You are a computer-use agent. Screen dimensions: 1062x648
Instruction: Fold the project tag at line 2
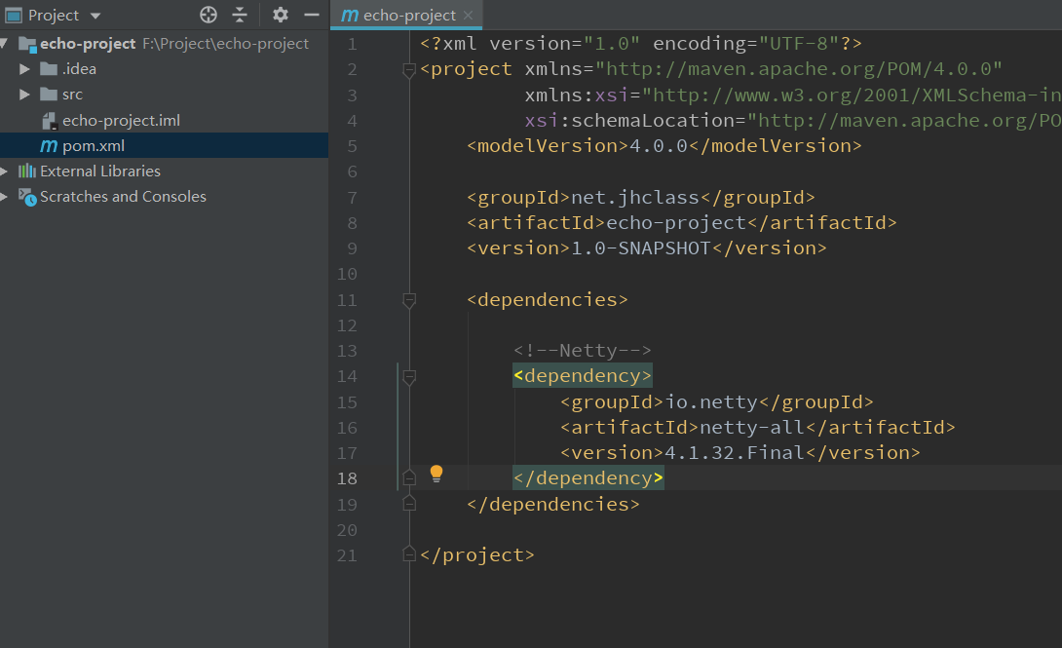pyautogui.click(x=408, y=69)
